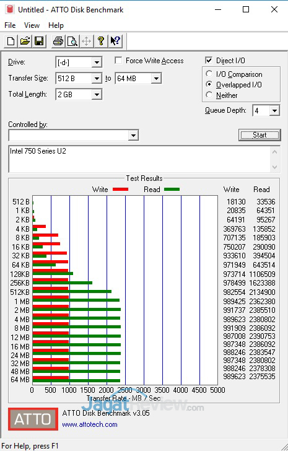Open a saved benchmark file icon
288x451 pixels.
coord(25,41)
